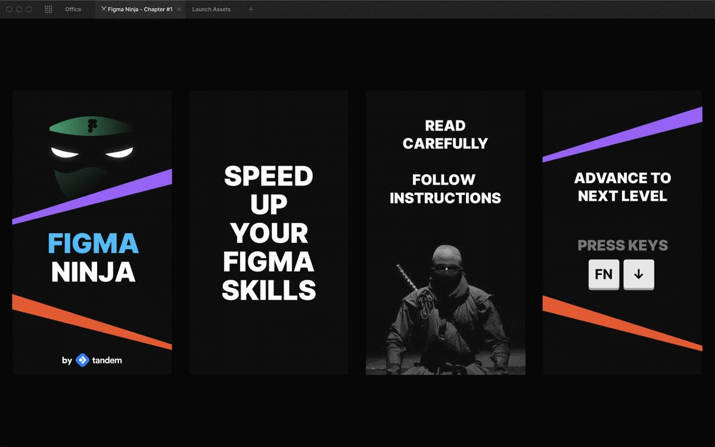
Task: Open a new tab with the plus button
Action: (x=251, y=10)
